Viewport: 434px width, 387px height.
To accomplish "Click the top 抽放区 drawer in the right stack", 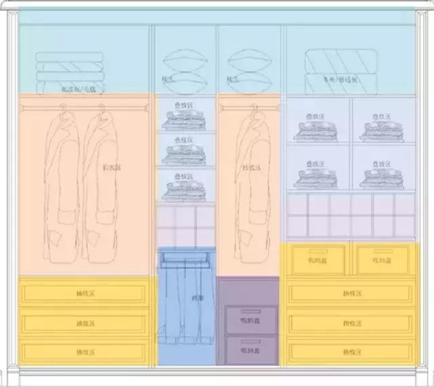I will click(x=351, y=293).
